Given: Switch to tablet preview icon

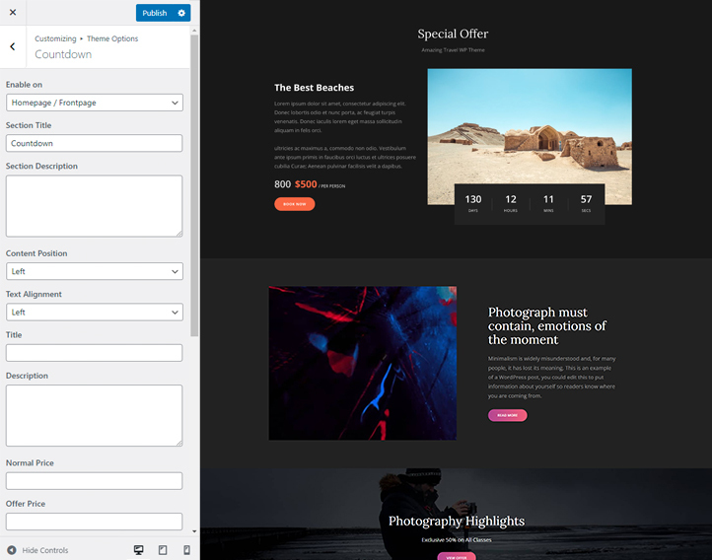Looking at the screenshot, I should [163, 550].
